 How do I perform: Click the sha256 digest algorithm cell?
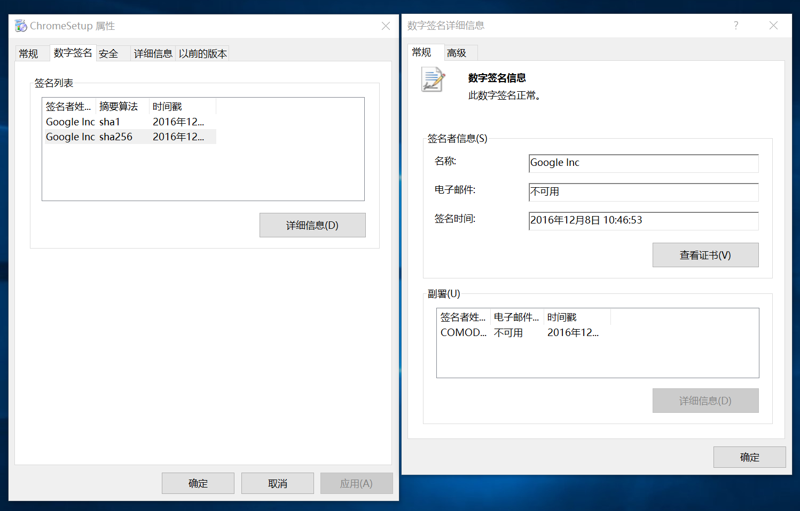point(116,137)
